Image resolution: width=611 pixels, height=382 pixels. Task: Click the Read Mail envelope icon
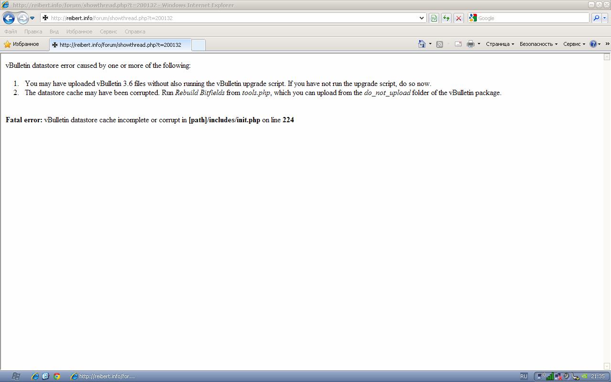tap(458, 44)
